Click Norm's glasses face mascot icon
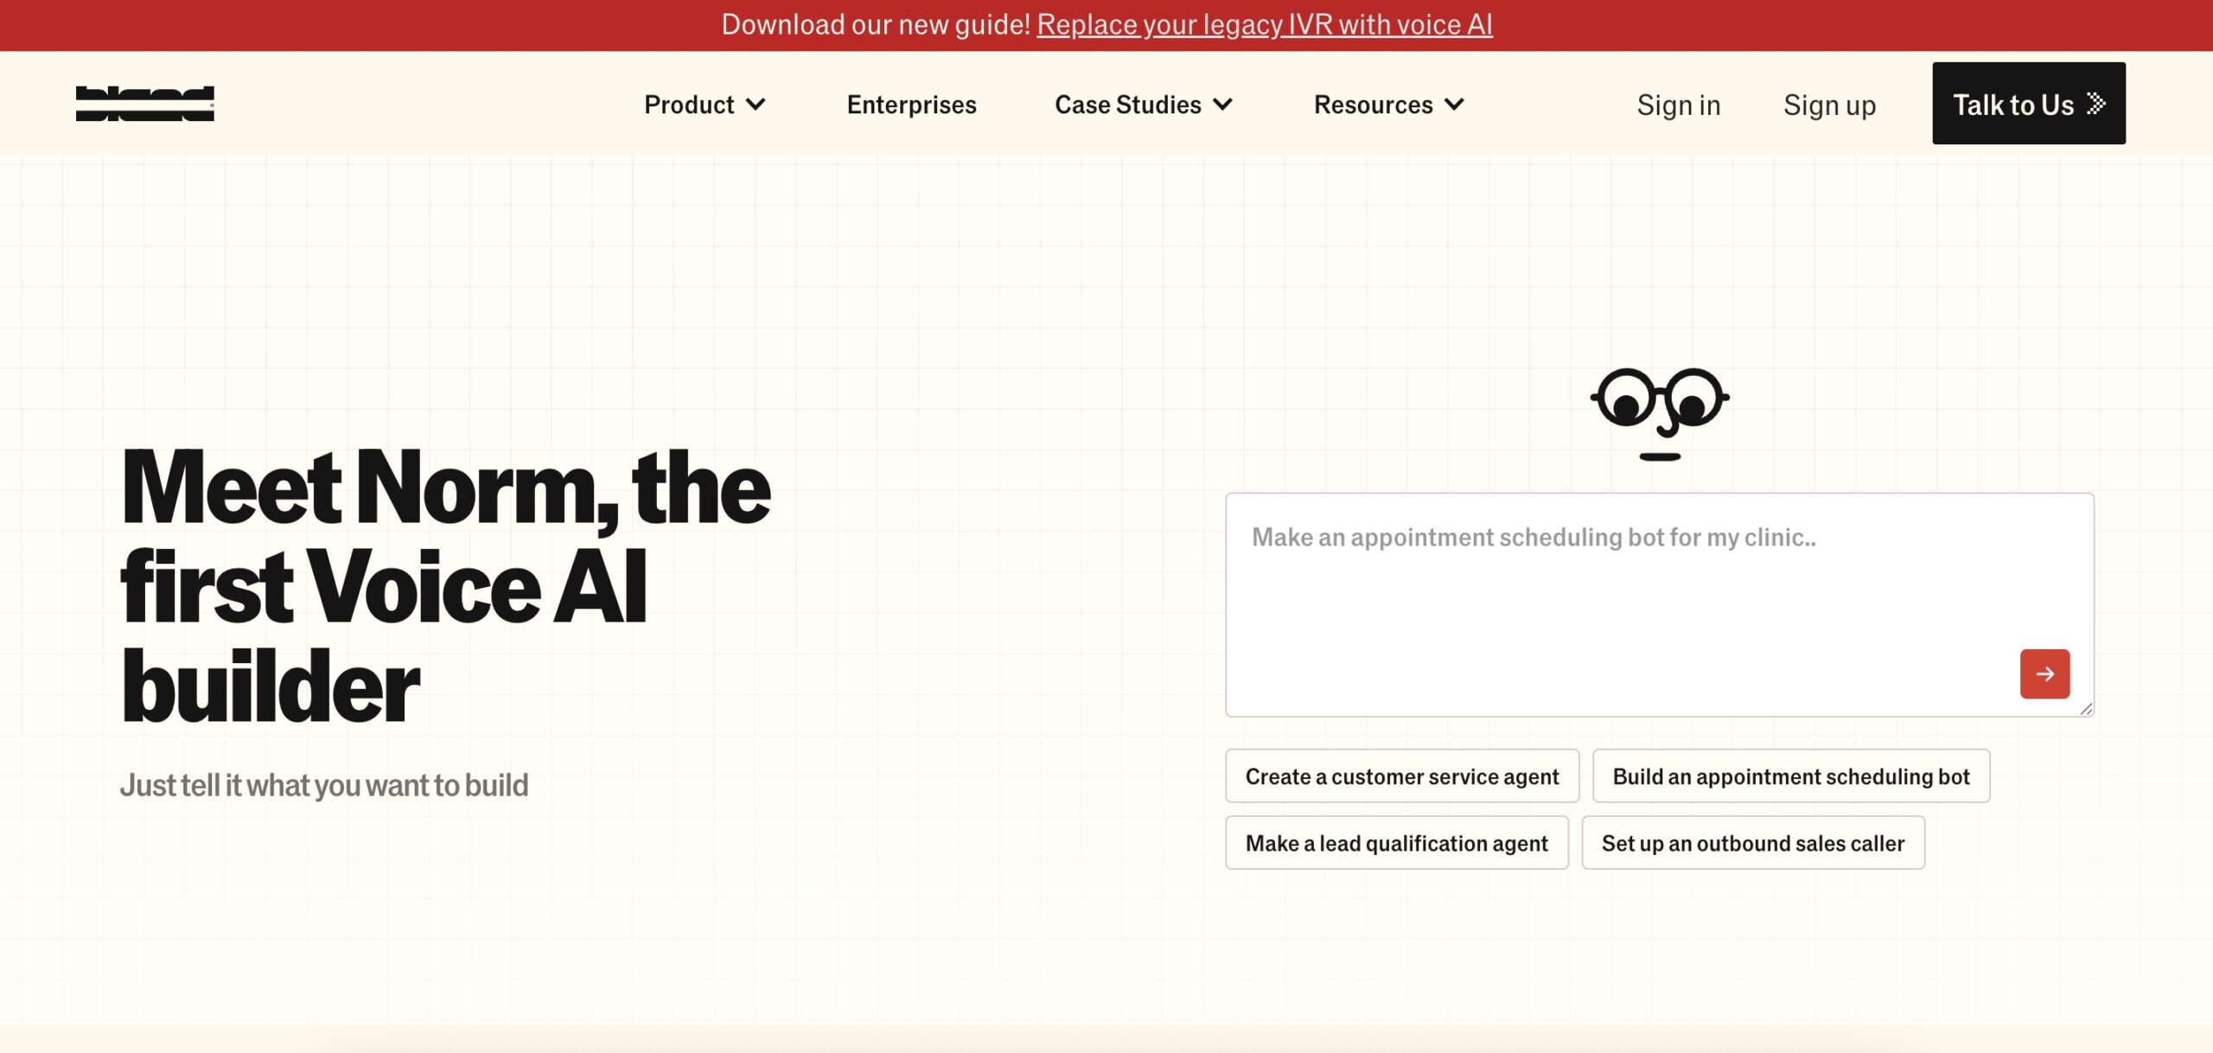The image size is (2213, 1053). (1659, 412)
